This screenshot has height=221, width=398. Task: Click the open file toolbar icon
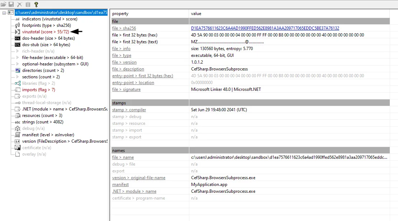pos(4,4)
